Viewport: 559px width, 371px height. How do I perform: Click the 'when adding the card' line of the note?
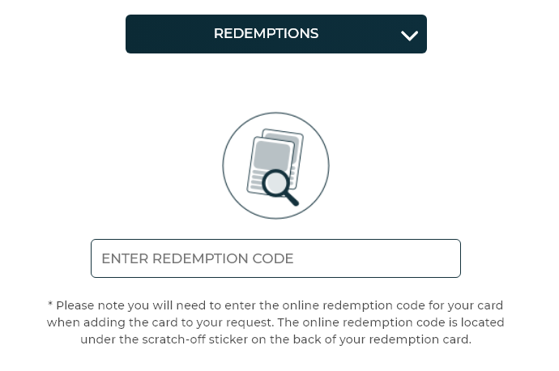(275, 322)
